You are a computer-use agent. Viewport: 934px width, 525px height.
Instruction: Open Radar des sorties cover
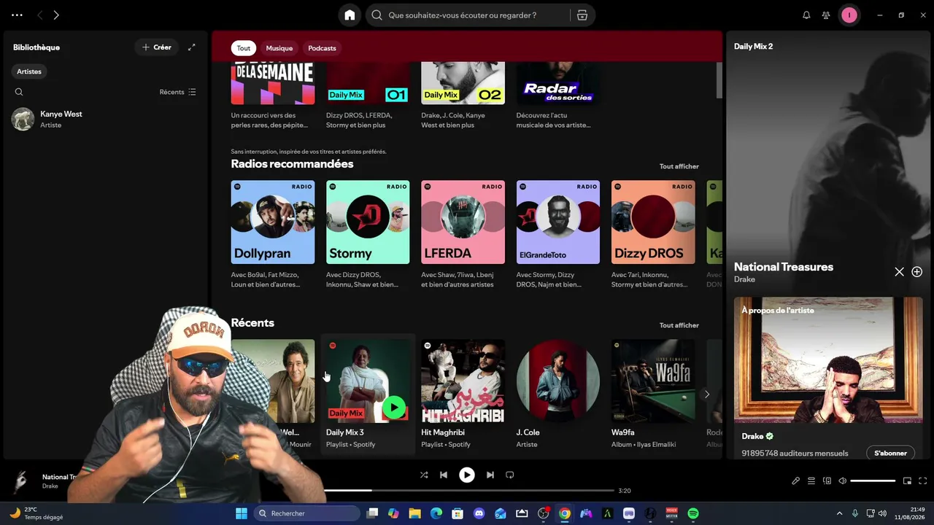click(x=558, y=83)
